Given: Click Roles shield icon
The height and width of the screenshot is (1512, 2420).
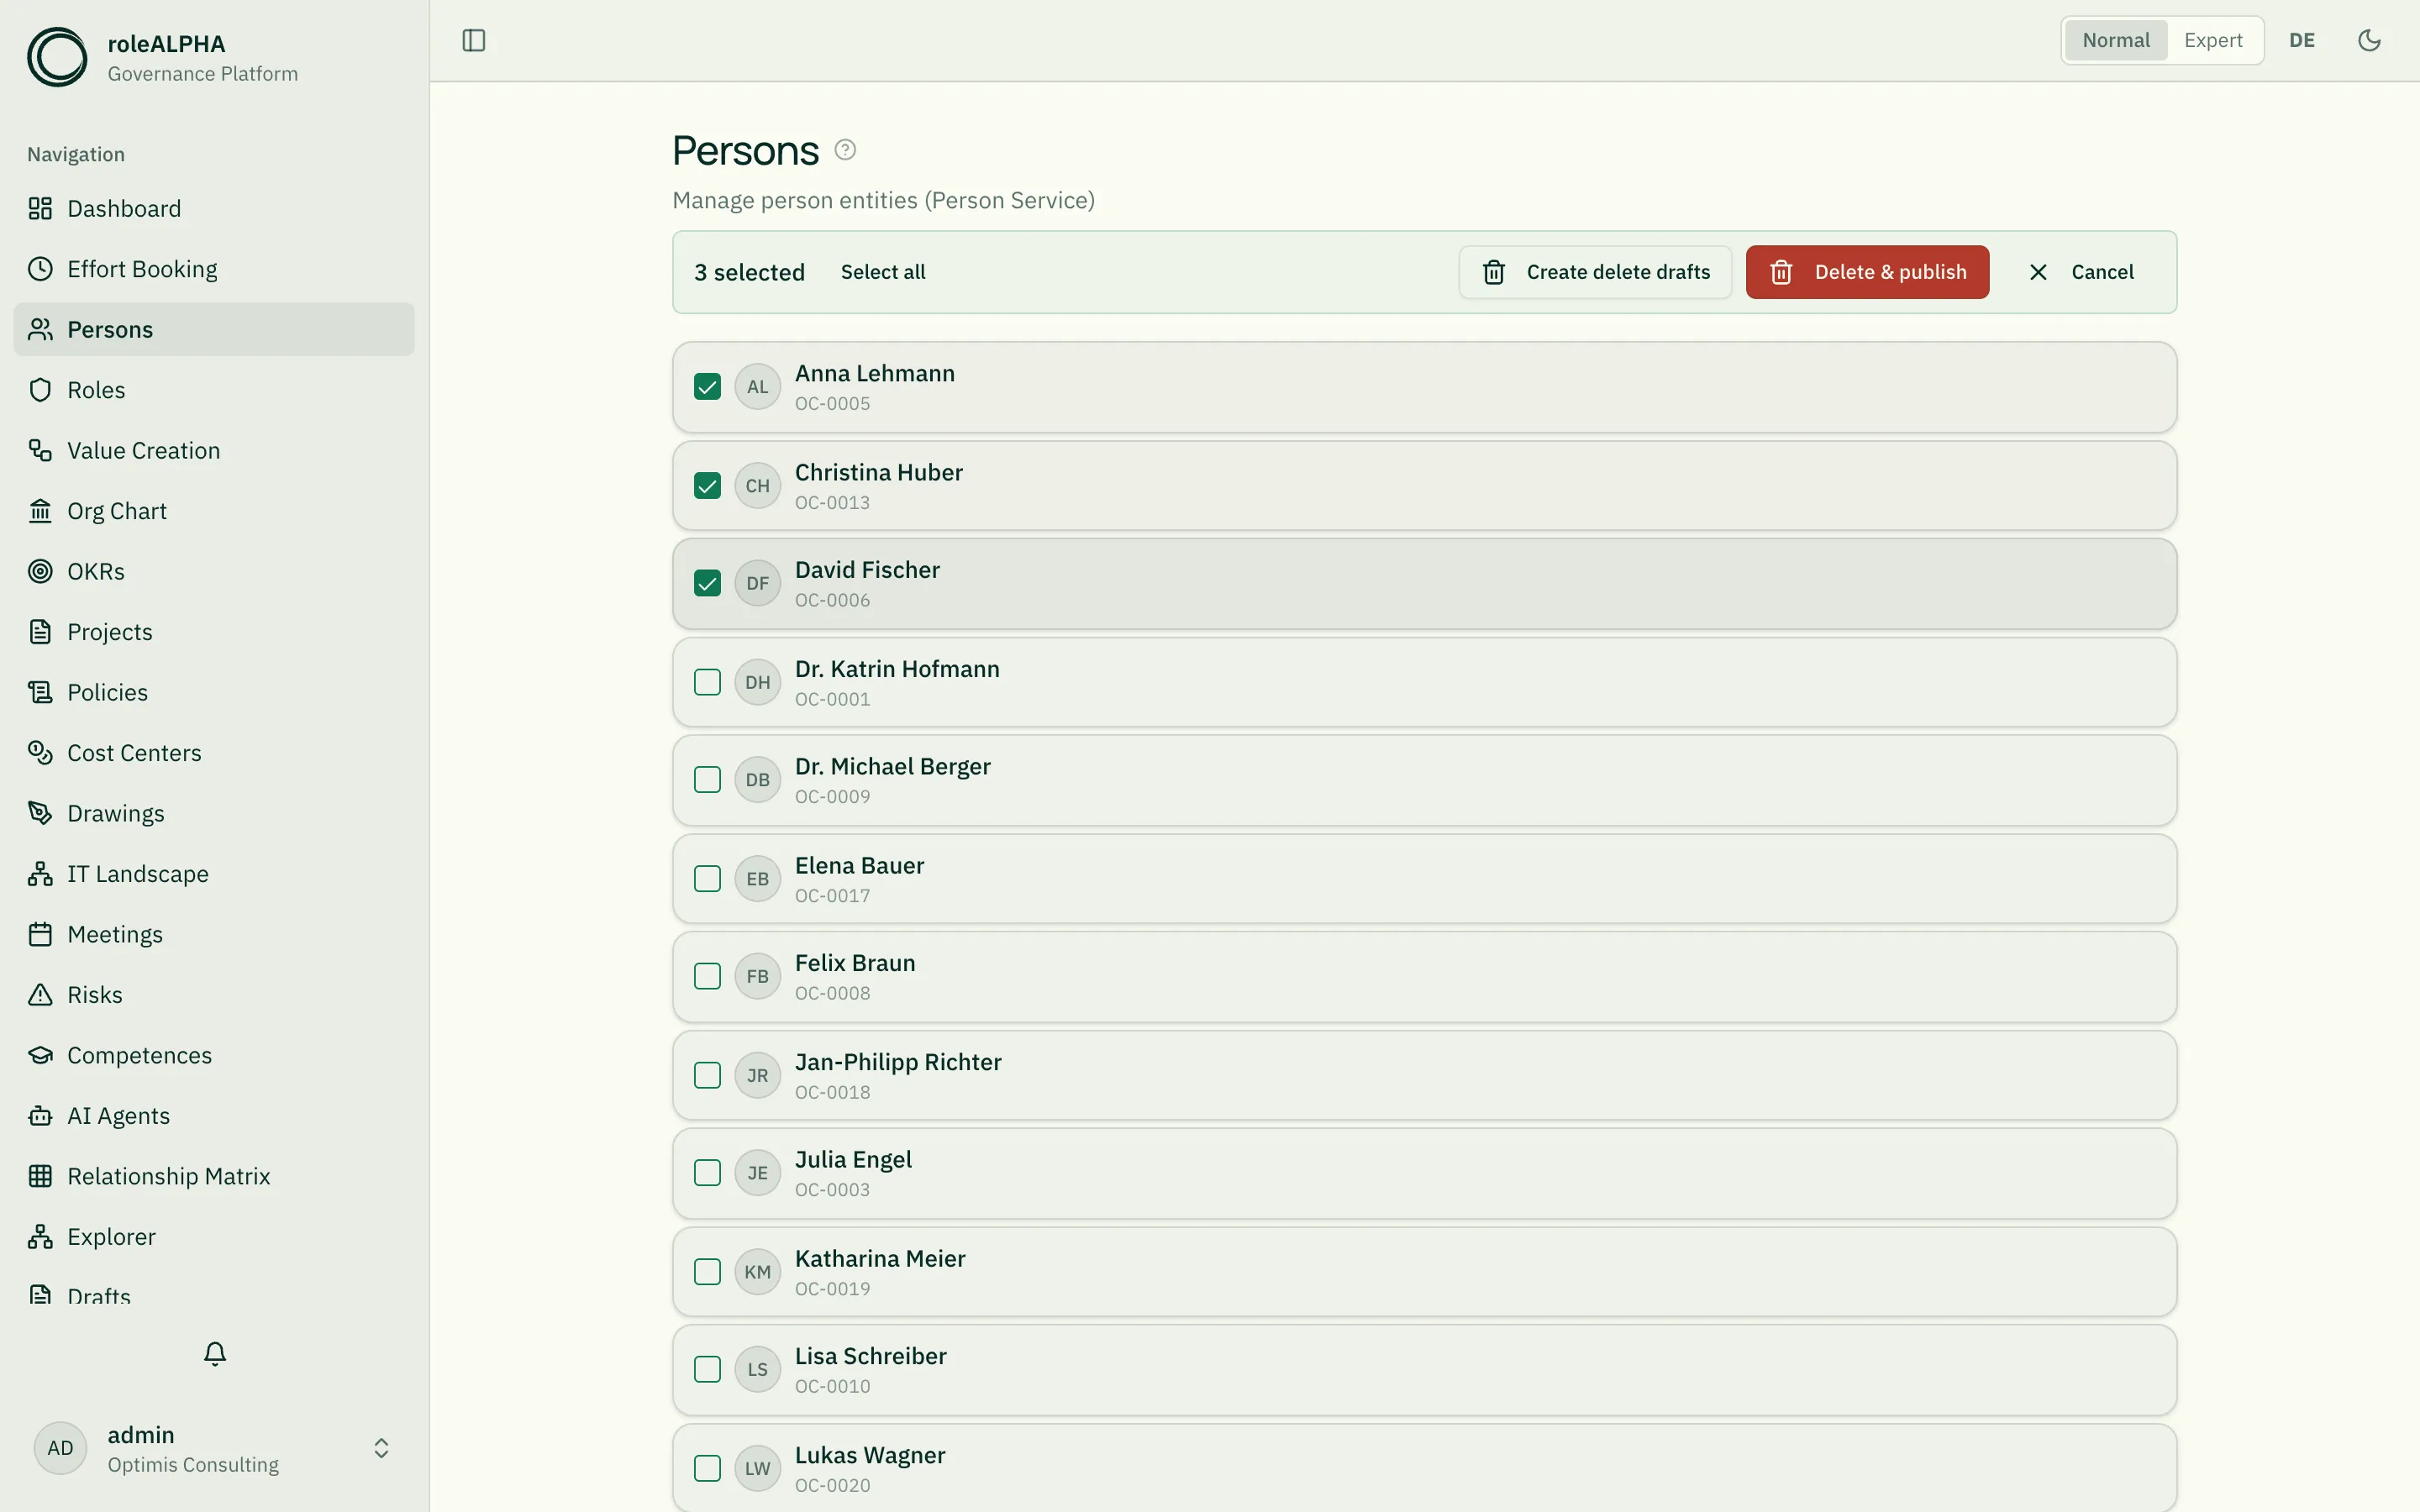Looking at the screenshot, I should (x=40, y=390).
